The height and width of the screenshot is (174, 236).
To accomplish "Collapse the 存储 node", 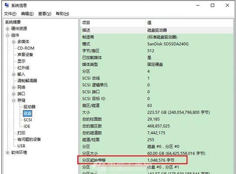I will point(14,100).
